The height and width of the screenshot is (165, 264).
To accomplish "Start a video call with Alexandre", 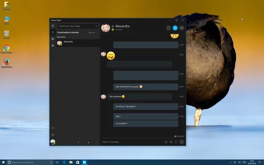I will (x=169, y=28).
